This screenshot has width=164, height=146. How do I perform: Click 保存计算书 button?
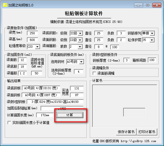(x=126, y=132)
